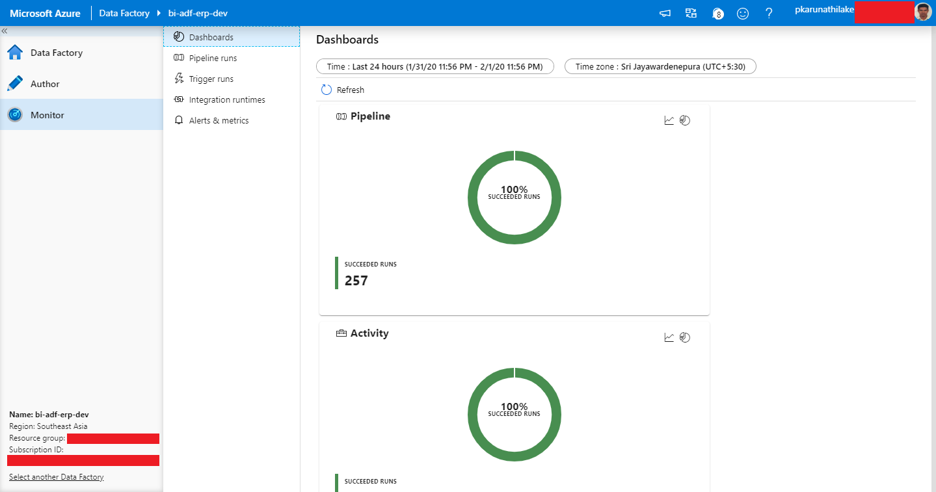Switch Activity card to line chart view
The image size is (936, 492).
point(669,337)
